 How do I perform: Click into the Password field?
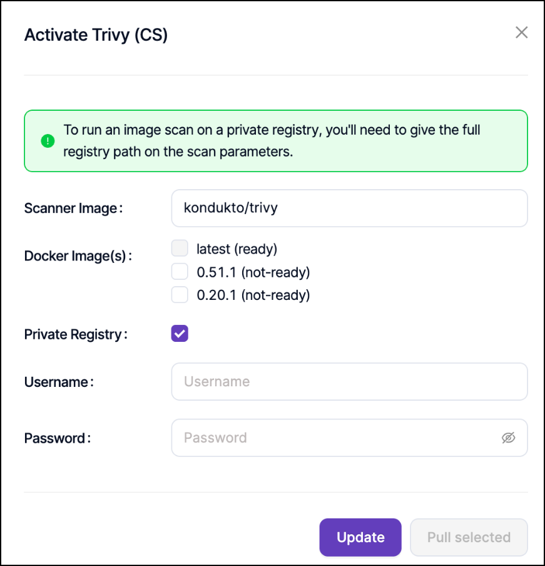[x=338, y=438]
